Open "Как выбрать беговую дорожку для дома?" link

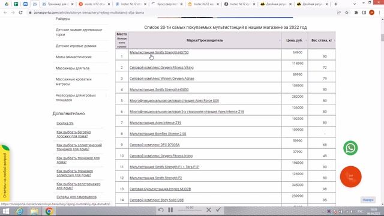73,134
